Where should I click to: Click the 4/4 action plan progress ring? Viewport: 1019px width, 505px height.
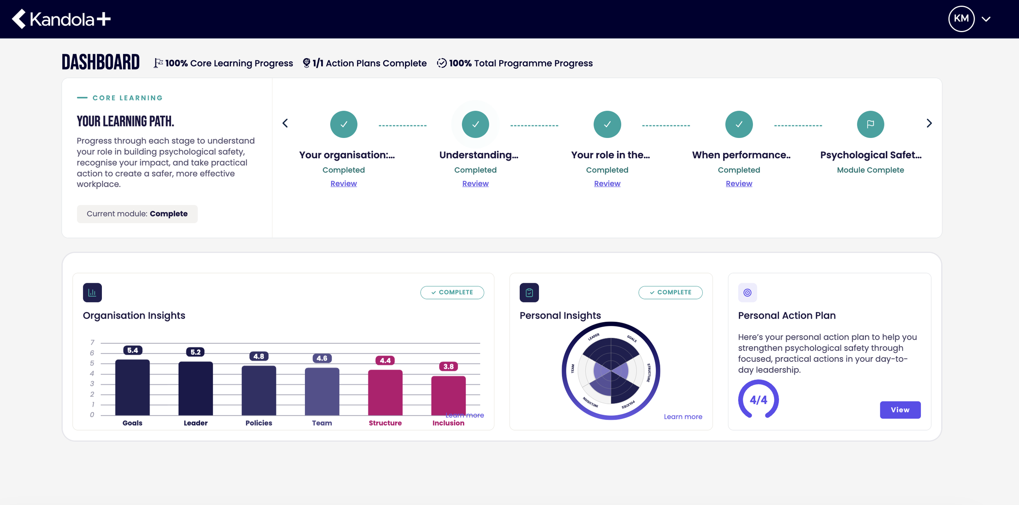point(758,400)
